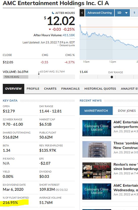Open the Jun. 22 Company Close Update thumbnail

[x=97, y=192]
